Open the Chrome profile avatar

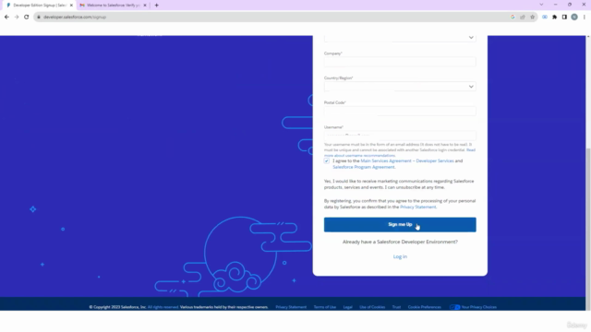click(574, 17)
